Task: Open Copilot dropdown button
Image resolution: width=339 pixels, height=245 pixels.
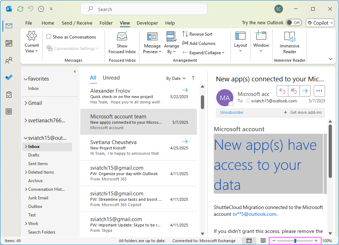Action: [320, 23]
